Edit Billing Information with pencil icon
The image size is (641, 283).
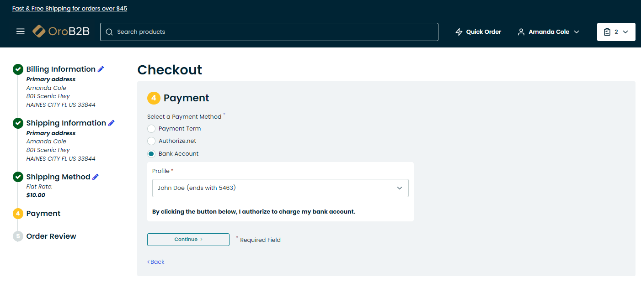pos(101,69)
